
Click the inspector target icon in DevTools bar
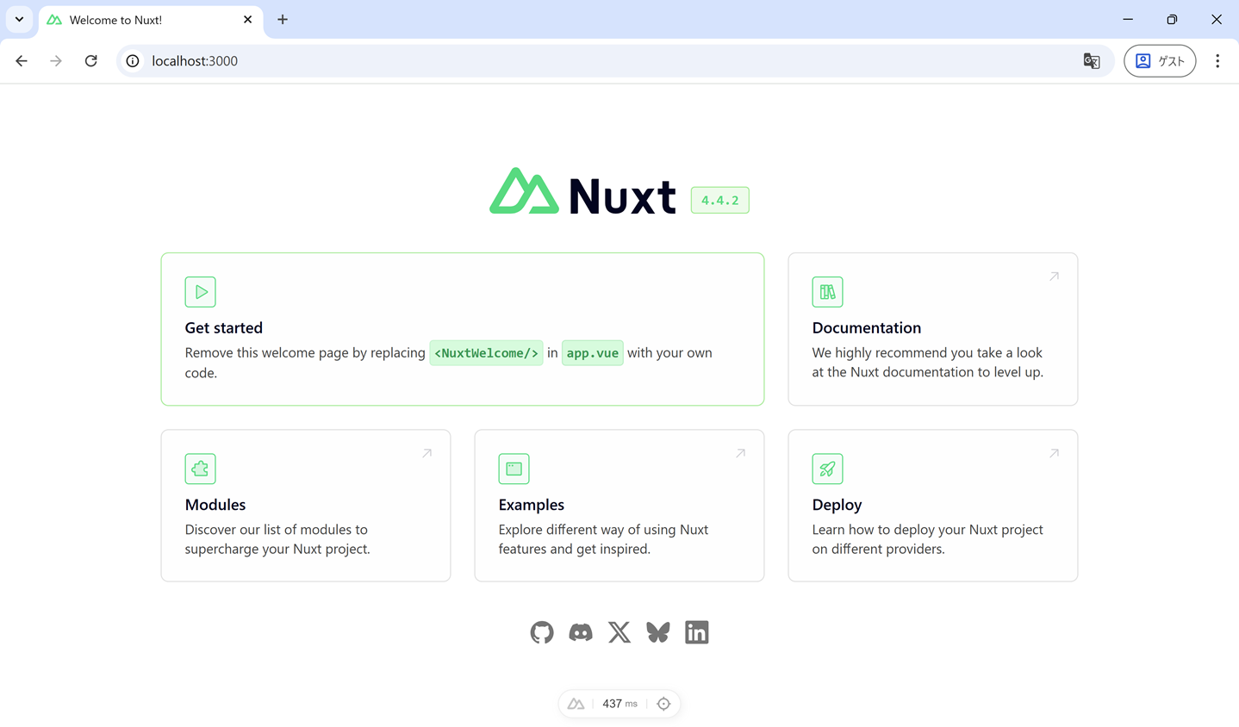click(663, 703)
